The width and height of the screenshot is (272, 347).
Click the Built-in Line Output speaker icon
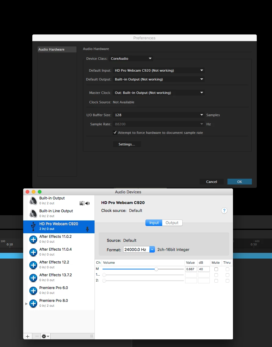(x=34, y=213)
